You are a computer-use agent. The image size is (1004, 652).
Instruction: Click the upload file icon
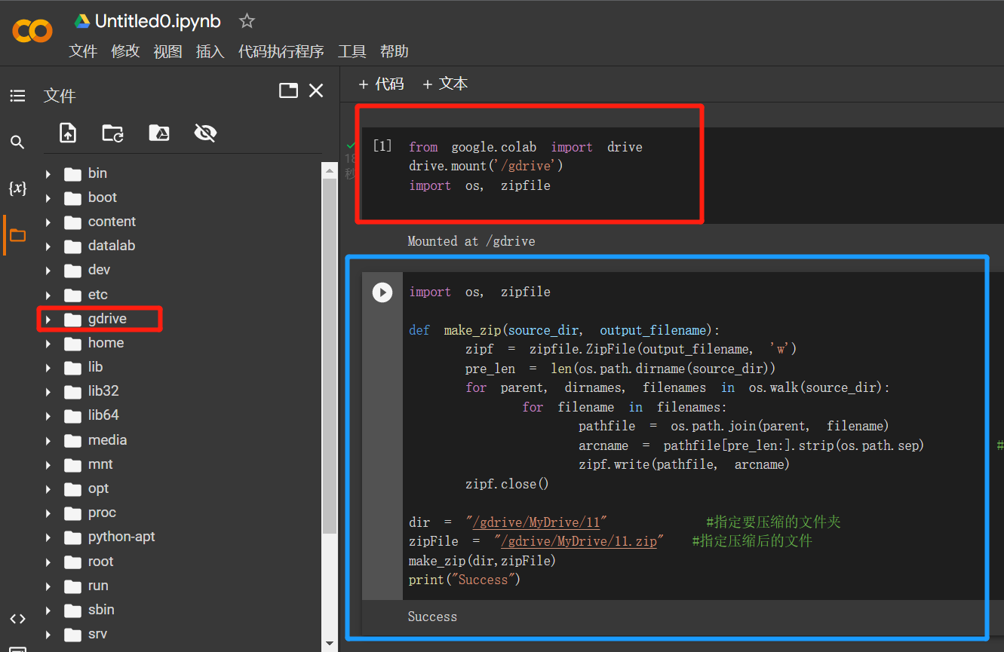pyautogui.click(x=68, y=133)
